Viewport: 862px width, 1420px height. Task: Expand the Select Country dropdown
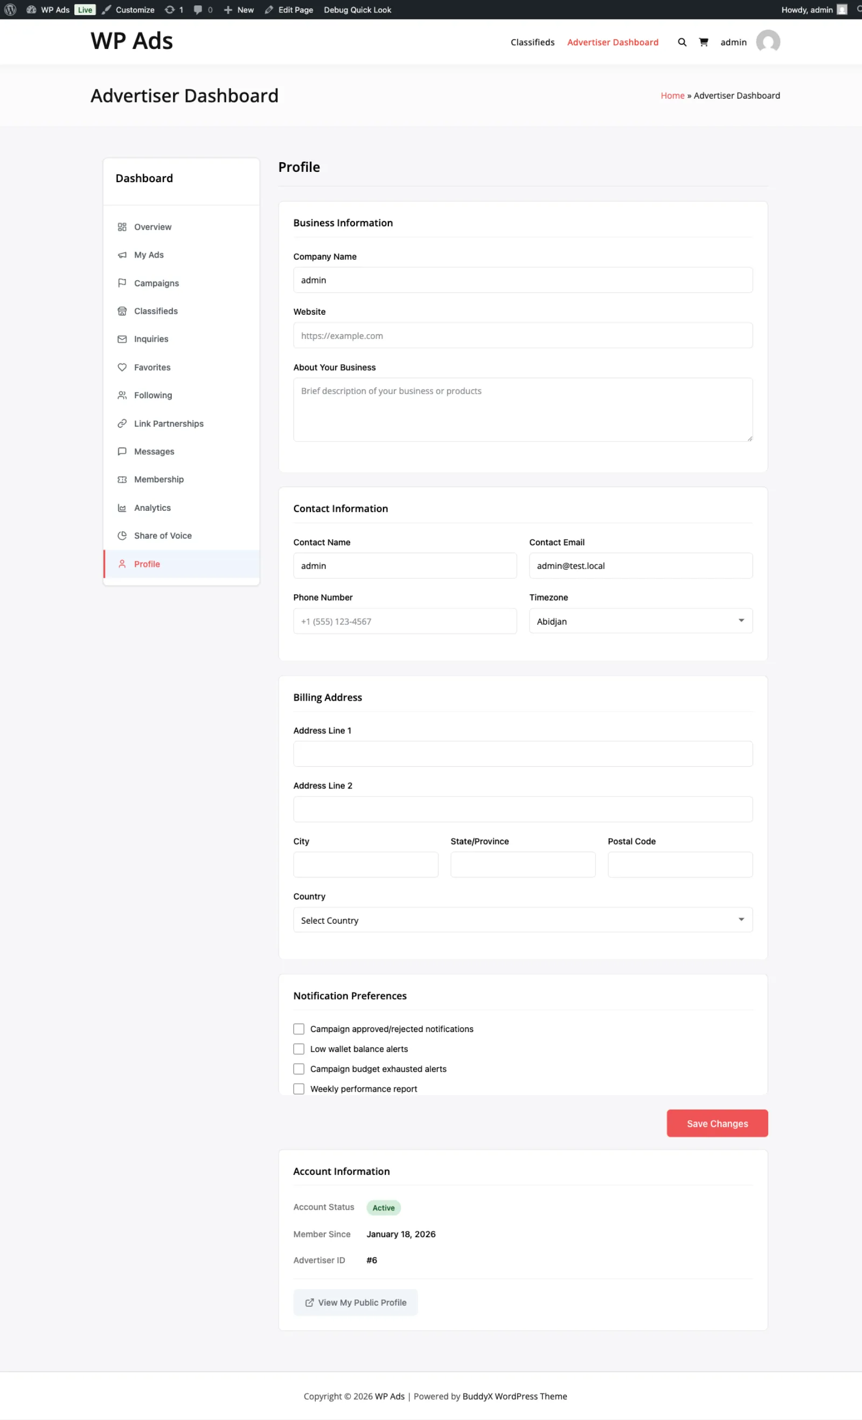(523, 920)
